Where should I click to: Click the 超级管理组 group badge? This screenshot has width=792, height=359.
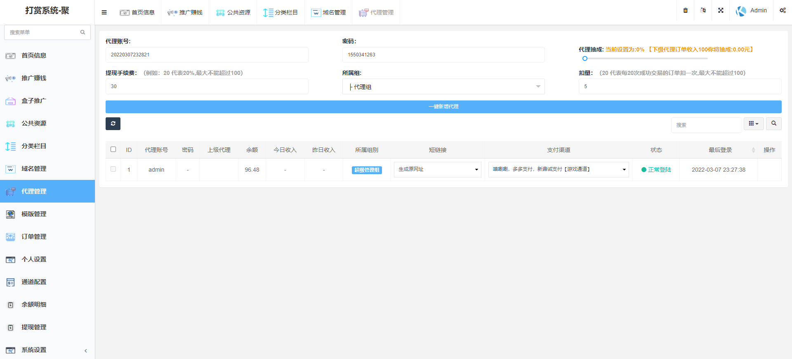[x=367, y=170]
